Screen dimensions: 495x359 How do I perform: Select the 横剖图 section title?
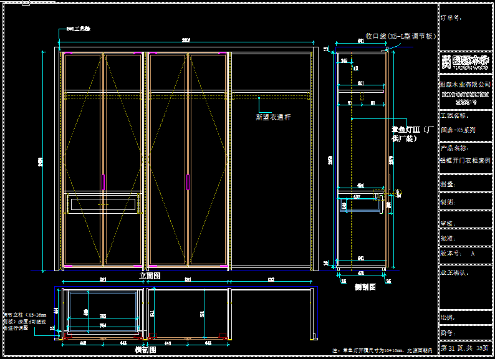coord(145,350)
